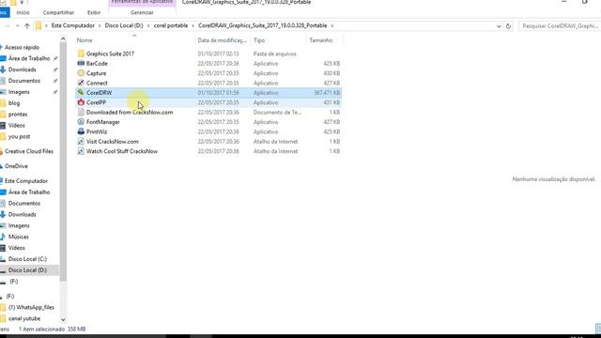Open the Gerenciar ribbon tab
601x338 pixels.
[142, 12]
